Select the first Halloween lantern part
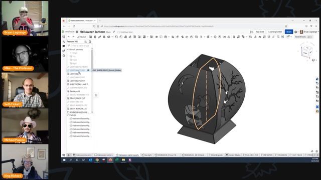 [x=80, y=118]
